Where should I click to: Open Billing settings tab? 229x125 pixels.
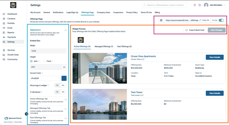(x=157, y=12)
